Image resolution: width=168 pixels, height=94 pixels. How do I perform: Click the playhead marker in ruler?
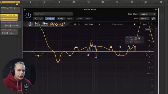pos(17,4)
